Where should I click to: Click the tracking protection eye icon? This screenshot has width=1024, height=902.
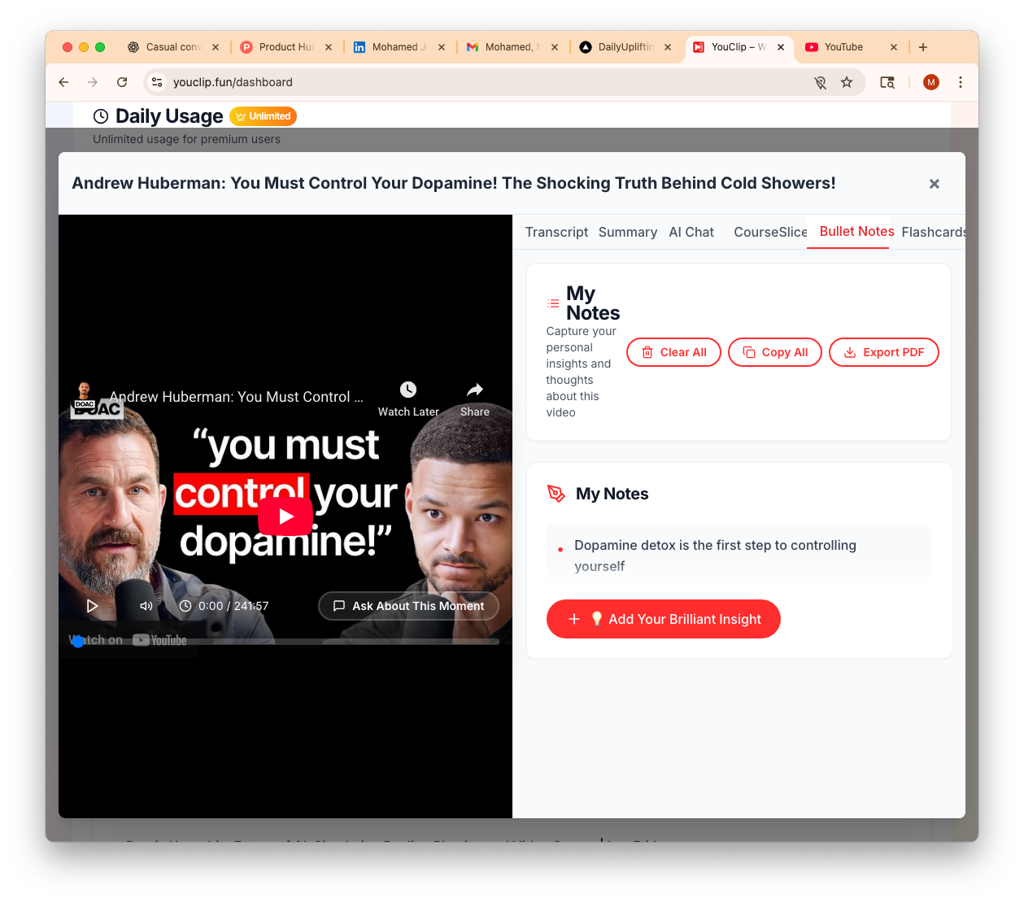click(x=821, y=82)
